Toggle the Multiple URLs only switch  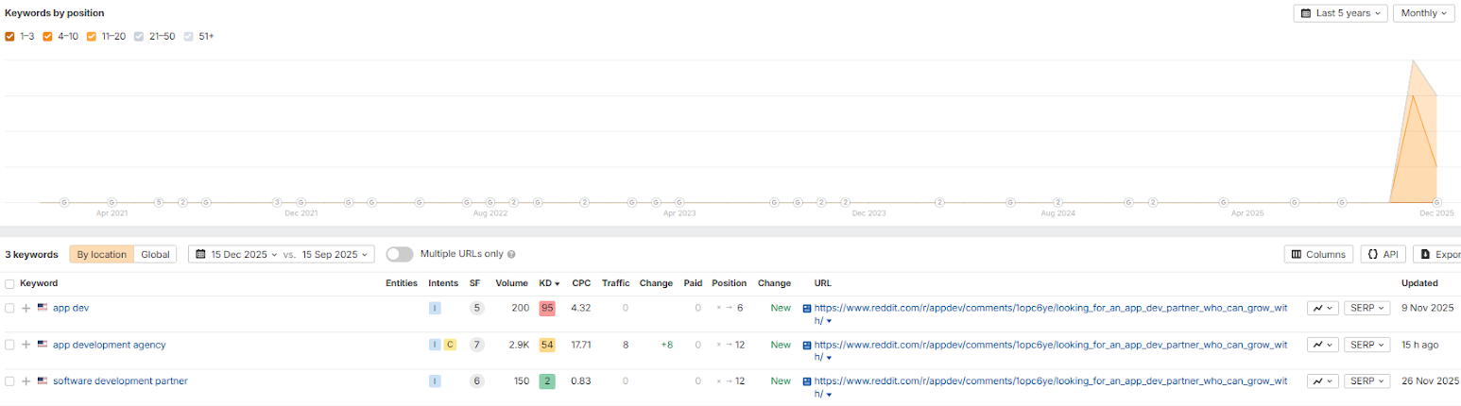400,254
